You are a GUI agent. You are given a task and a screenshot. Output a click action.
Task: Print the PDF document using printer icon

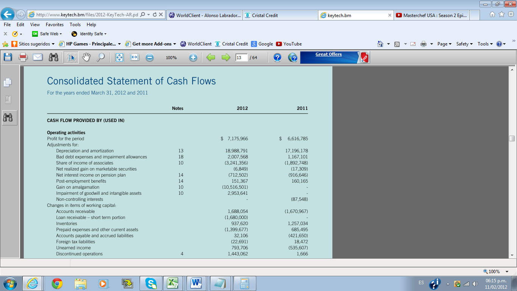click(x=23, y=58)
